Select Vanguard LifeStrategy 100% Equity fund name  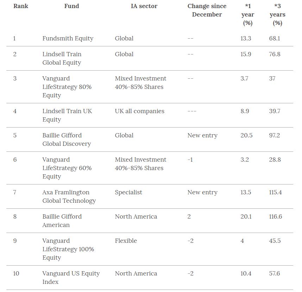(68, 249)
